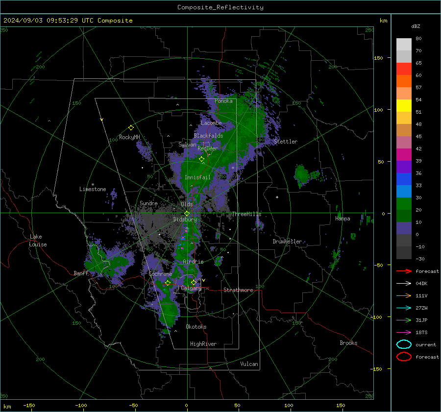Click the Blackfalds city label
This screenshot has width=441, height=412.
208,136
